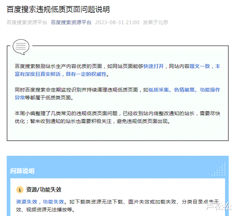Click the gray 百度搜索资源平台 author name

click(27, 22)
